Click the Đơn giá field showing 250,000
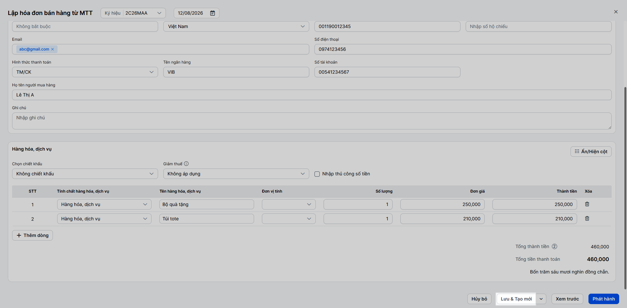627x308 pixels. coord(442,204)
